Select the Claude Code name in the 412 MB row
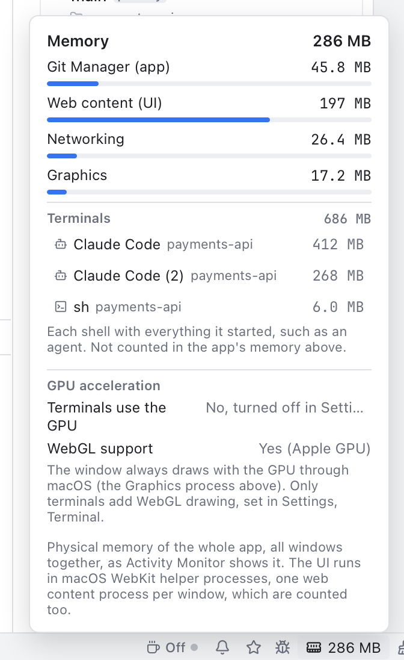The height and width of the screenshot is (660, 404). 117,244
